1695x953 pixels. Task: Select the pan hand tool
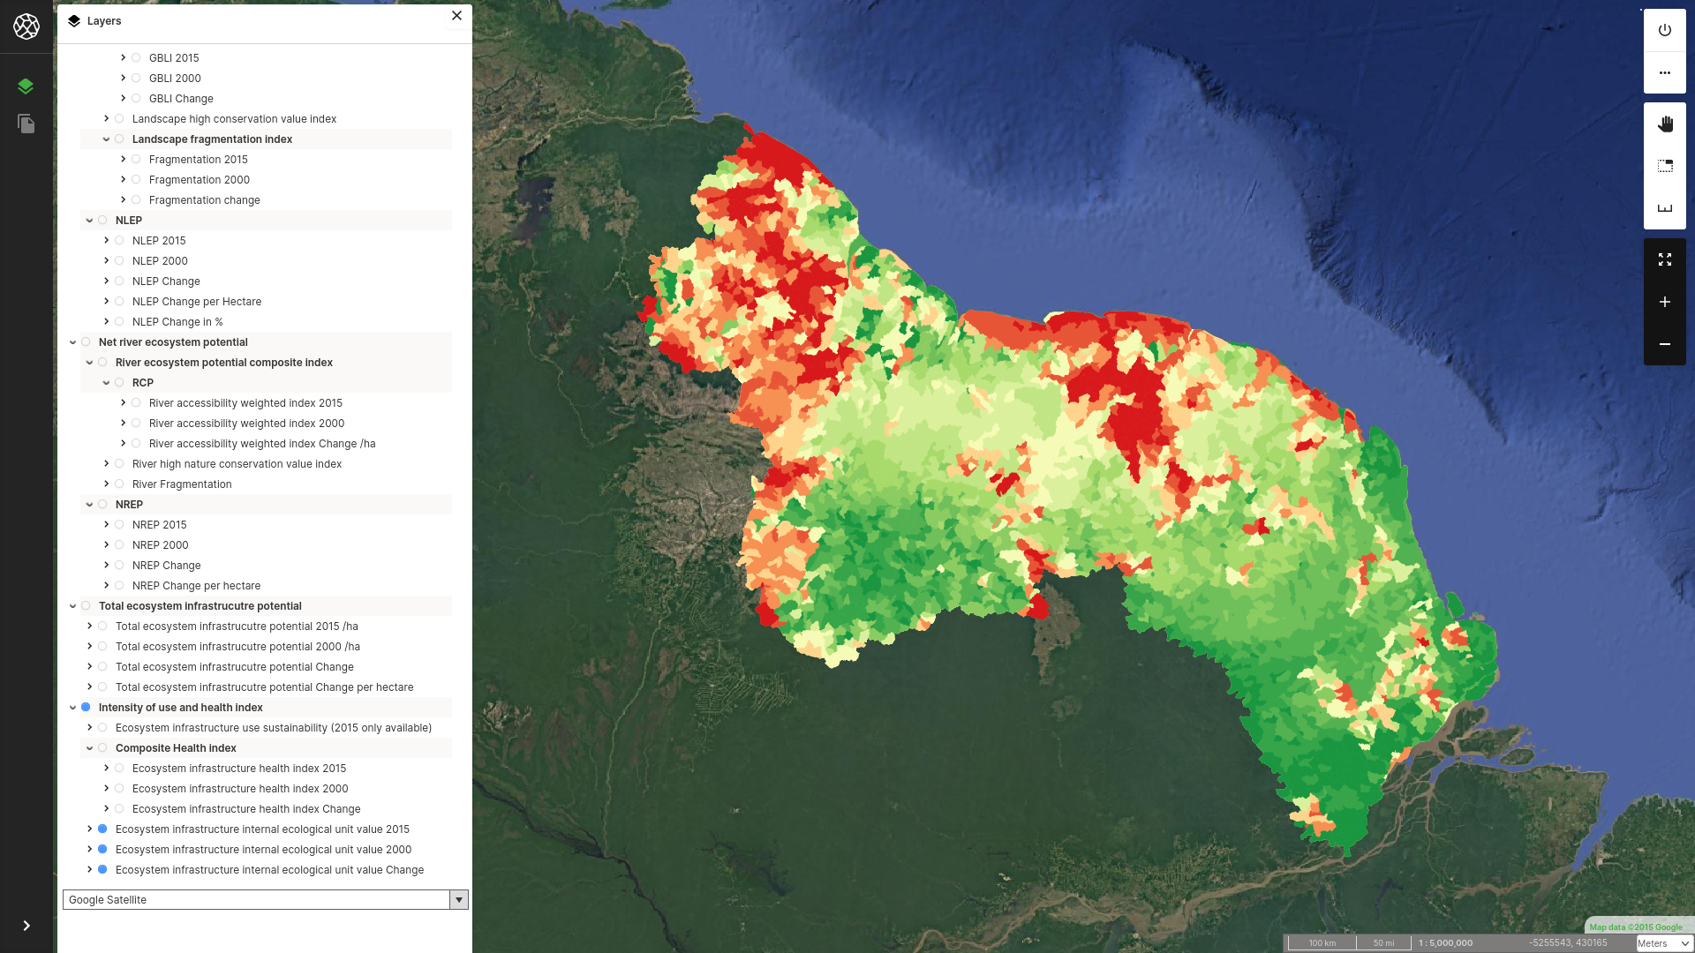(x=1664, y=124)
